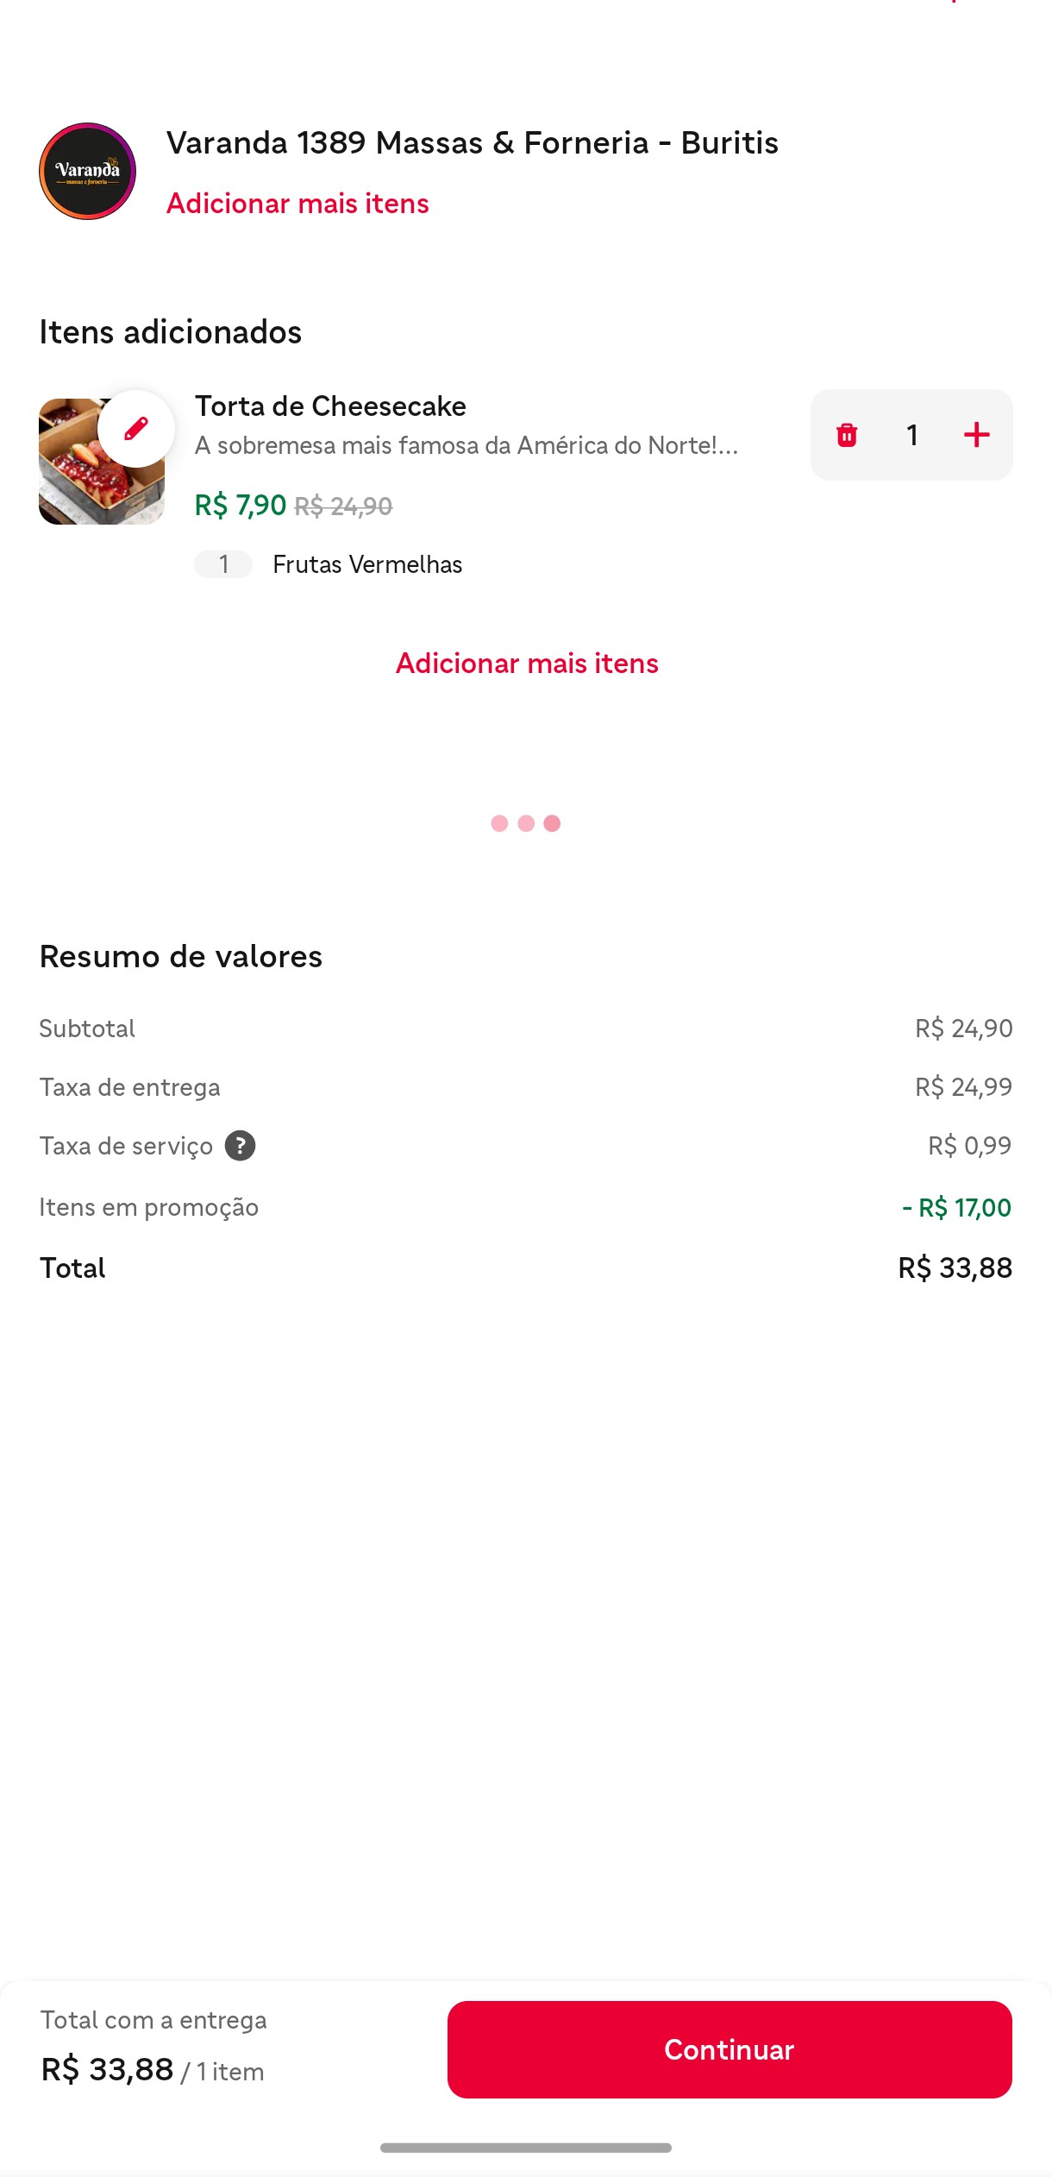The width and height of the screenshot is (1052, 2177).
Task: Tap the loading dots indicator
Action: pyautogui.click(x=525, y=823)
